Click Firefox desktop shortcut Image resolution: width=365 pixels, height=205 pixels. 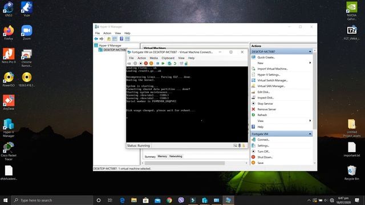pos(9,33)
